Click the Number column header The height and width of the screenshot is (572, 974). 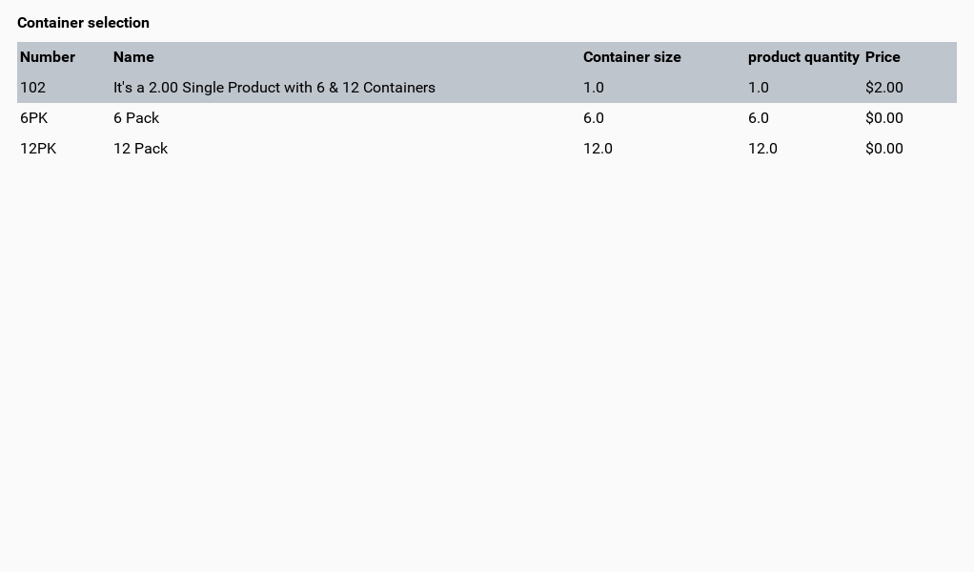(48, 57)
